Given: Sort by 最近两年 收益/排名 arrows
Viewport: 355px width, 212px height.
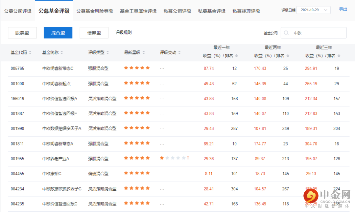Looking at the screenshot, I should 288,56.
